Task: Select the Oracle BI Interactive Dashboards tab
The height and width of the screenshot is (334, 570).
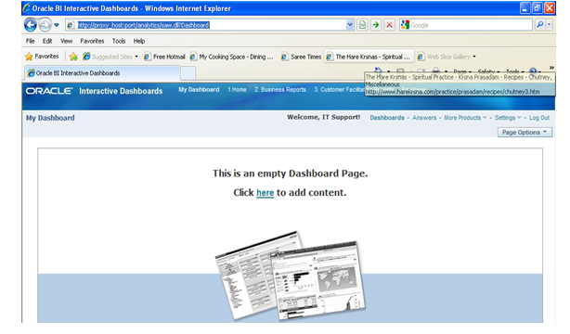Action: [102, 73]
